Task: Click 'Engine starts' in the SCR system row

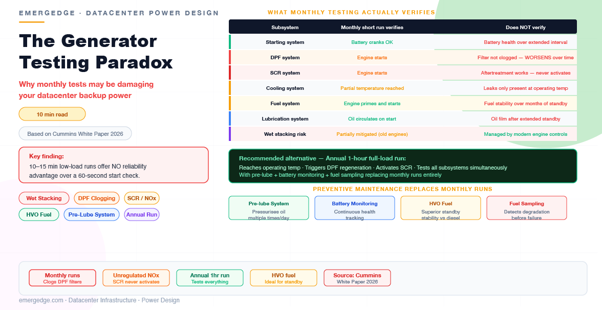Action: point(372,73)
